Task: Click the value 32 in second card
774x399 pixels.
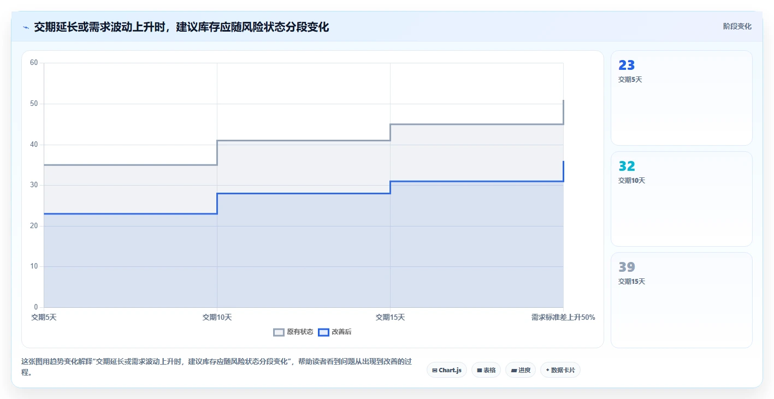Action: coord(627,166)
